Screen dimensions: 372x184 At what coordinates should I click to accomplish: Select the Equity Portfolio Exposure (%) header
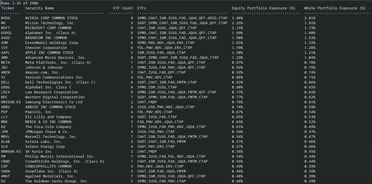pos(264,8)
